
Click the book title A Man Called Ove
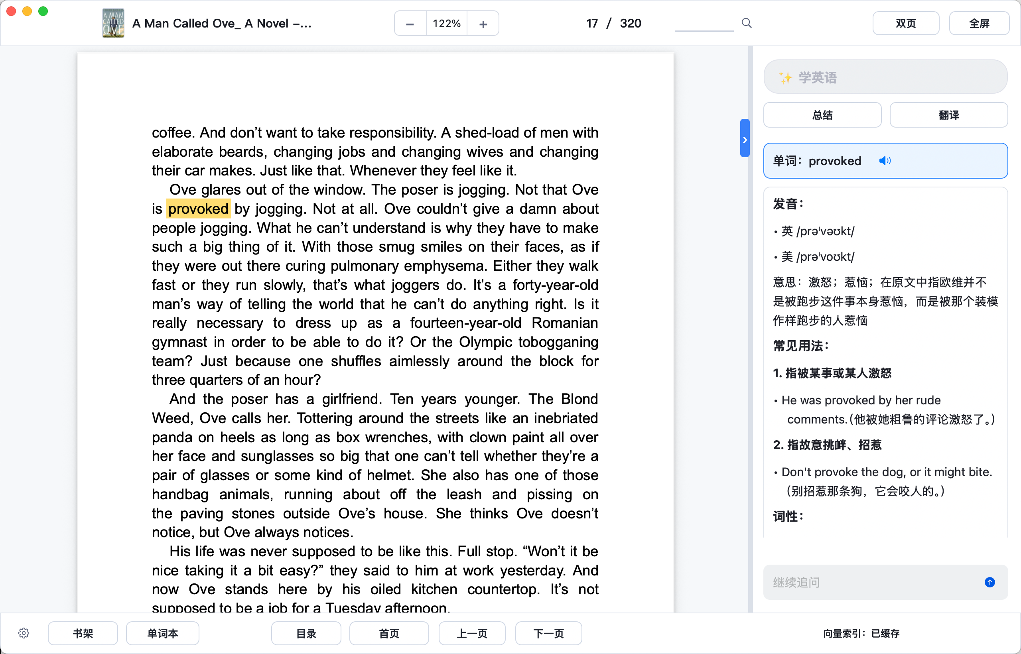222,24
